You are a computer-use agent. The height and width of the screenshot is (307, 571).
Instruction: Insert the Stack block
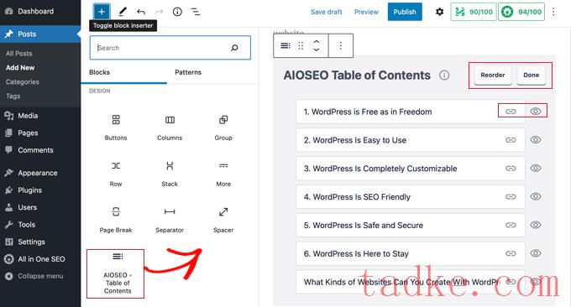(170, 174)
